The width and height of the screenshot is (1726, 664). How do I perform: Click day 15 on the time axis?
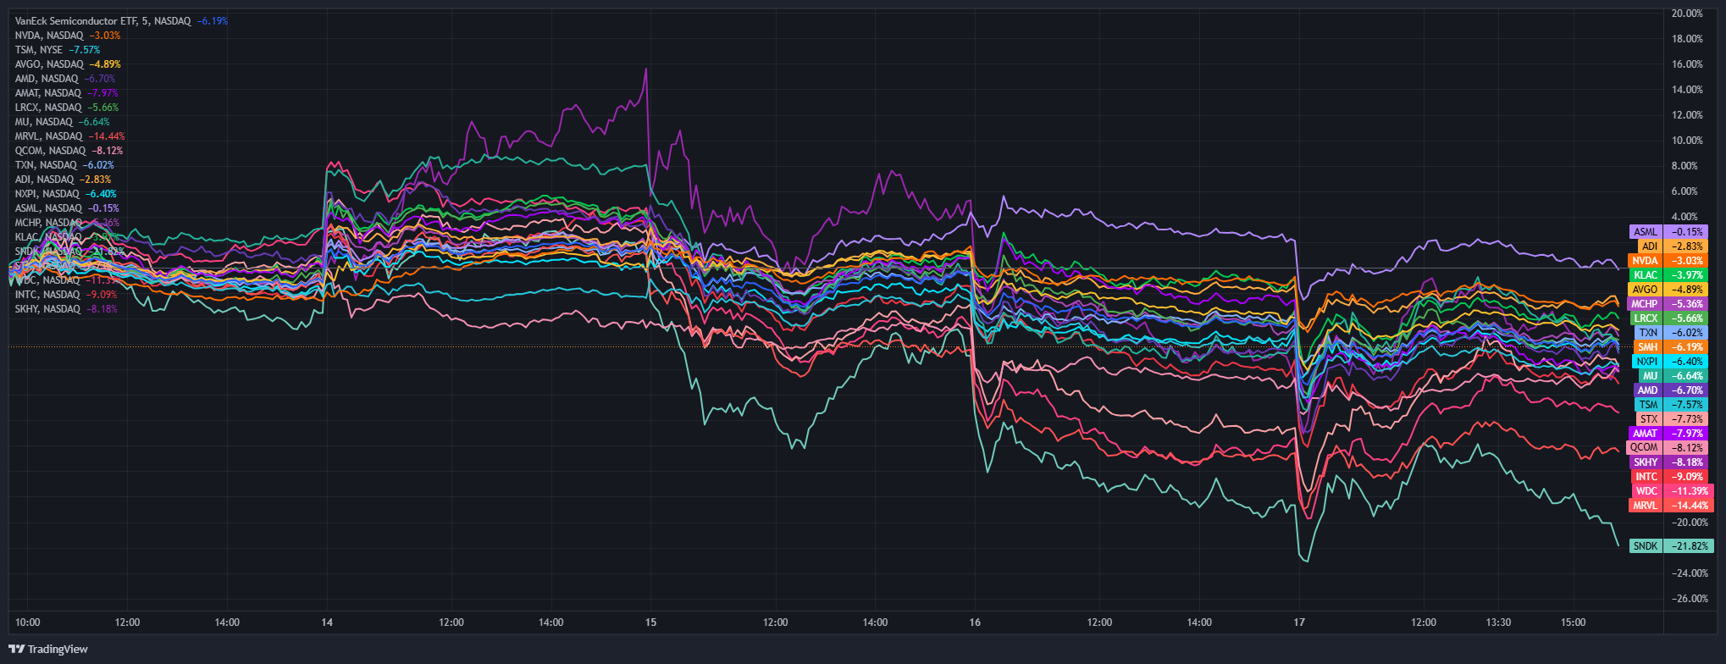pos(650,622)
